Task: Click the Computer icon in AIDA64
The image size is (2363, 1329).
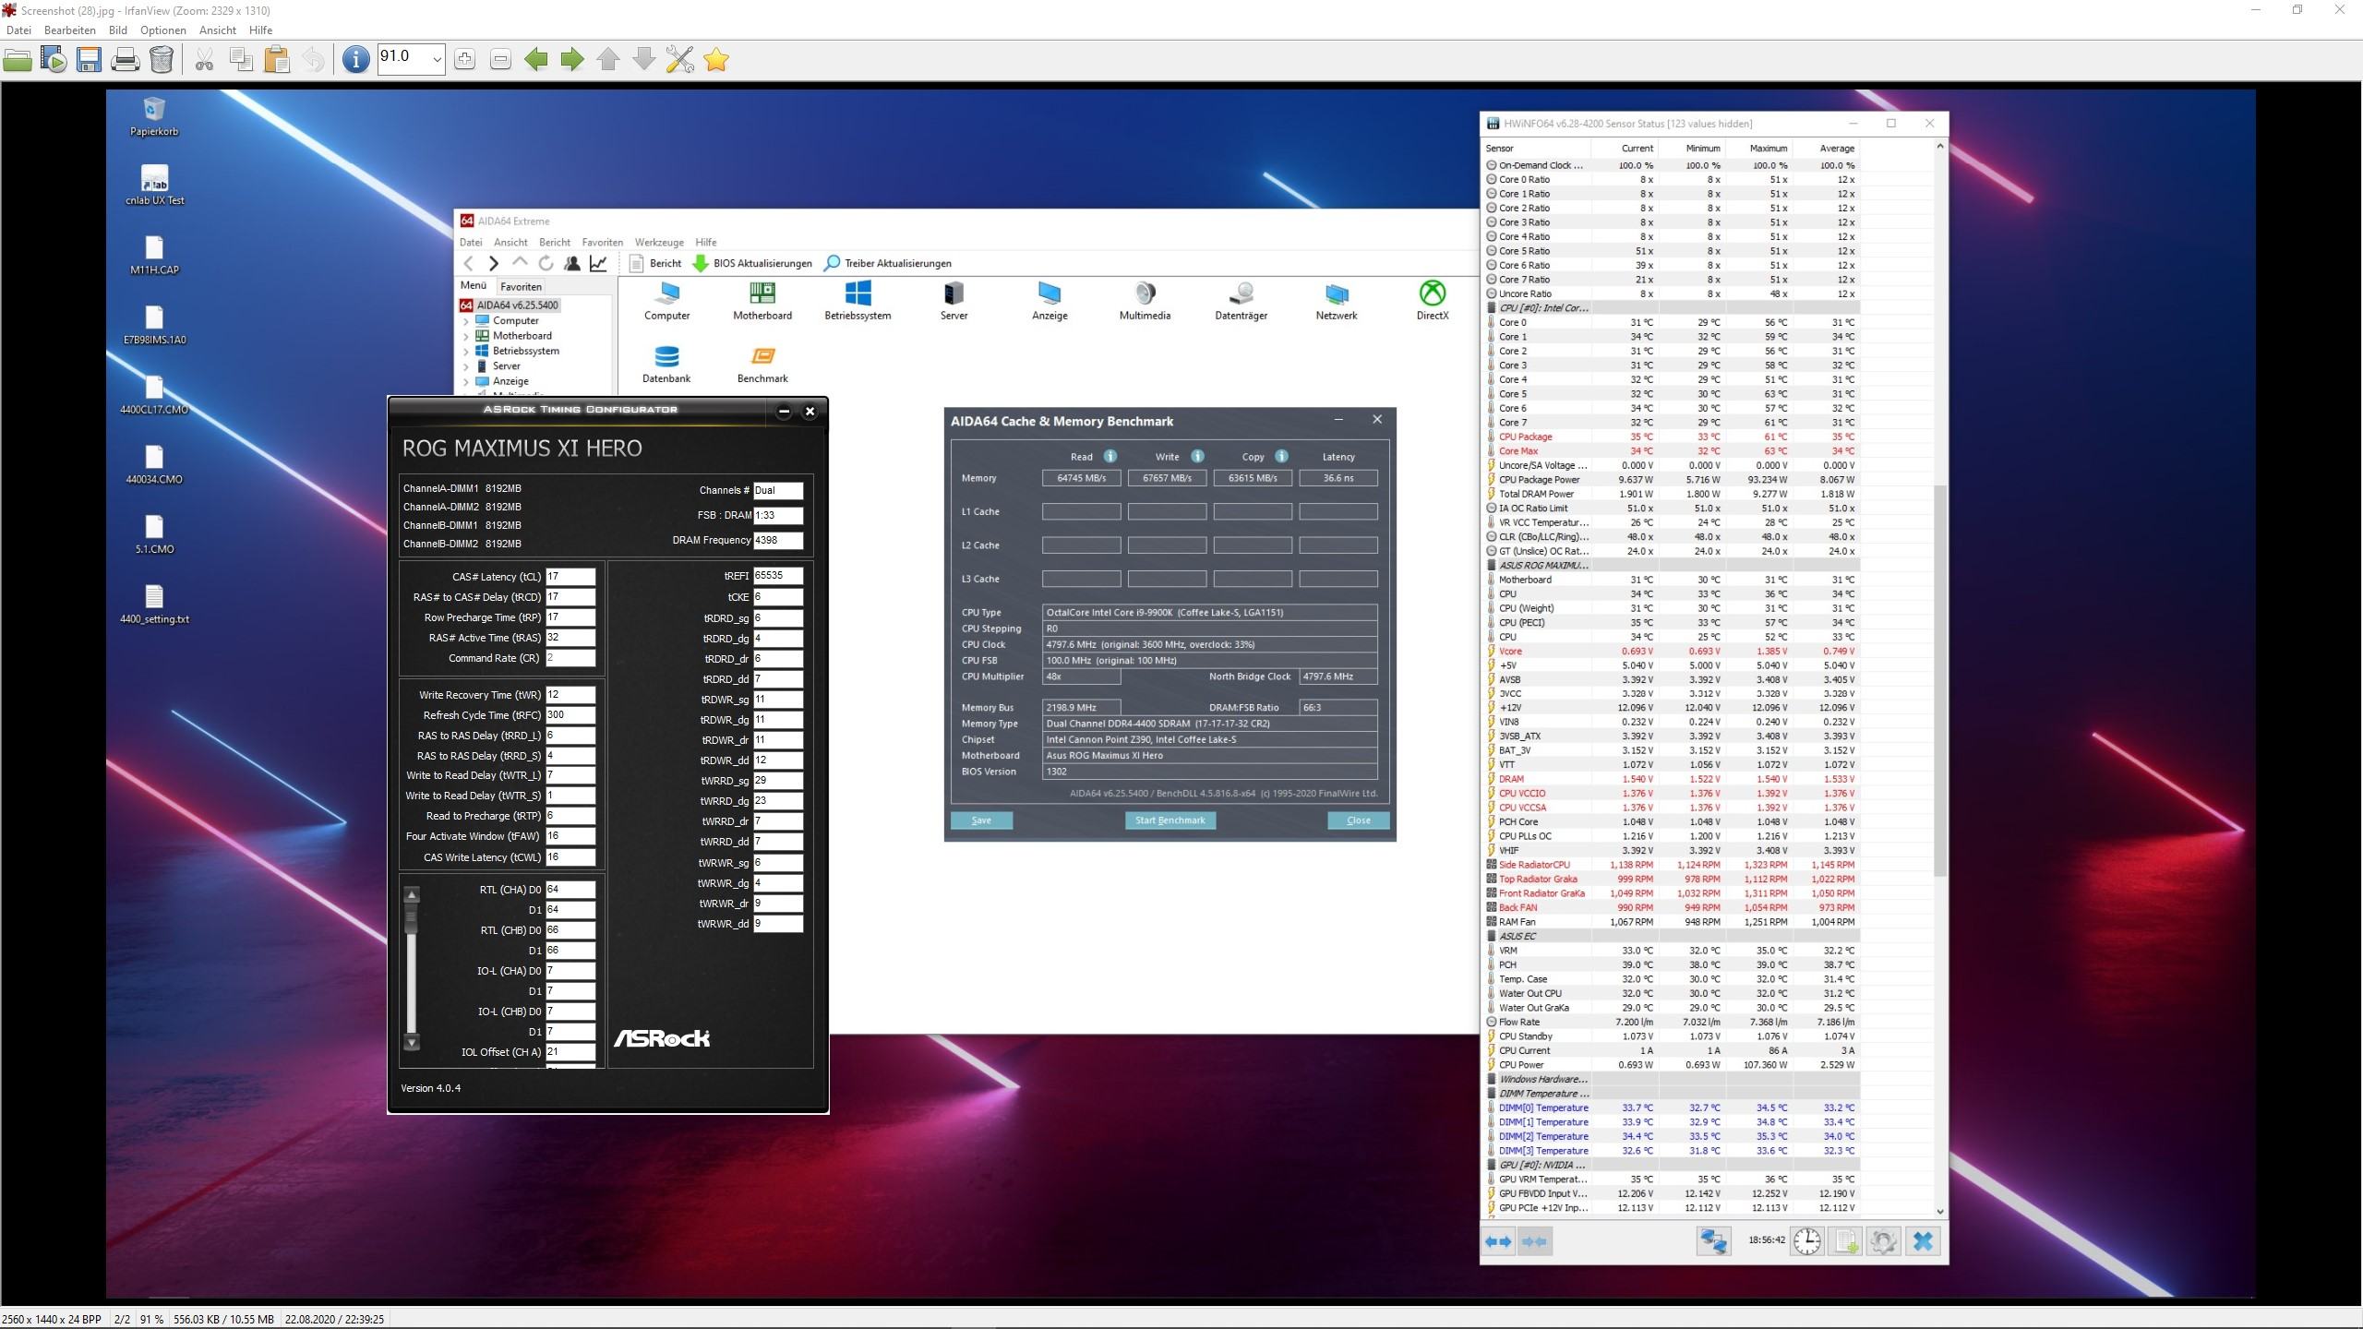Action: [666, 301]
